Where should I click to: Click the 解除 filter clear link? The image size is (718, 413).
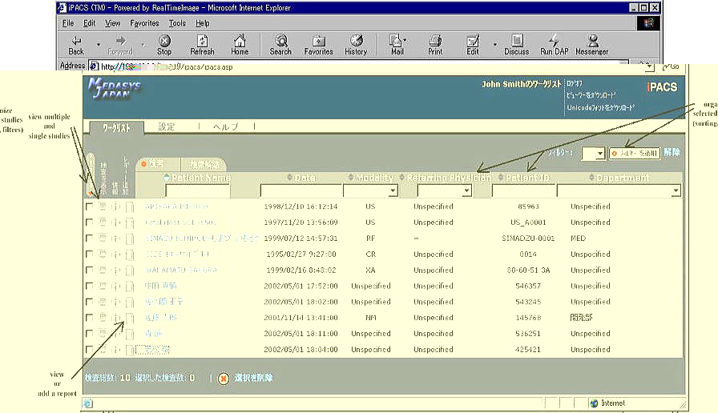672,152
